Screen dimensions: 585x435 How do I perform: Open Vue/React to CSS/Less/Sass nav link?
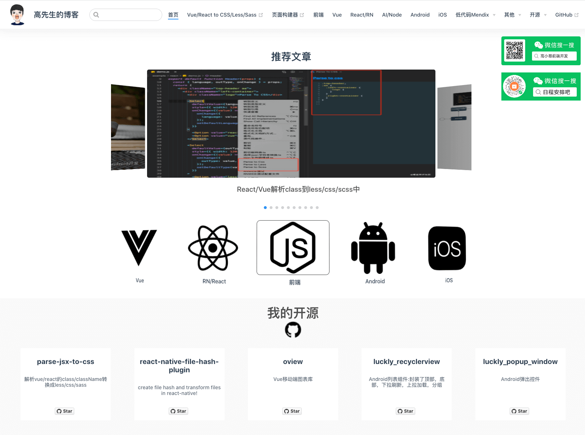pyautogui.click(x=222, y=15)
